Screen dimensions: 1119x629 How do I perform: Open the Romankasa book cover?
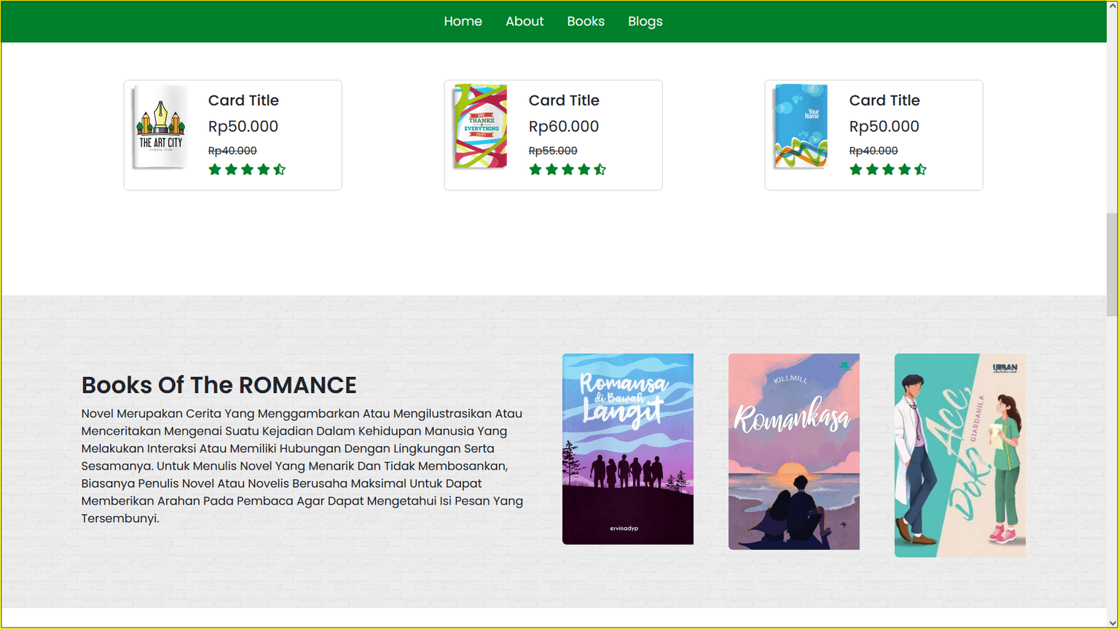793,451
